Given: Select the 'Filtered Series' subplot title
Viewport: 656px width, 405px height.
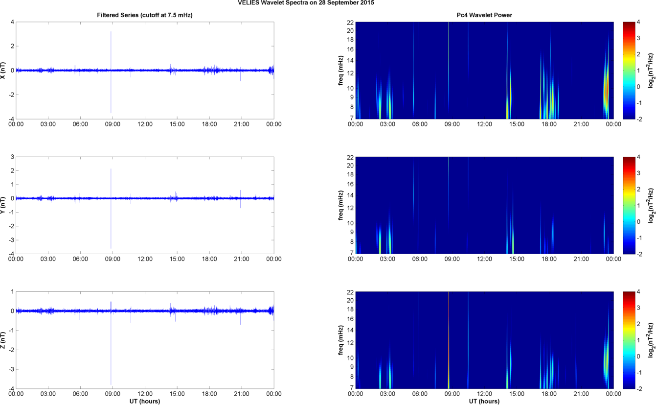Looking at the screenshot, I should pos(145,16).
